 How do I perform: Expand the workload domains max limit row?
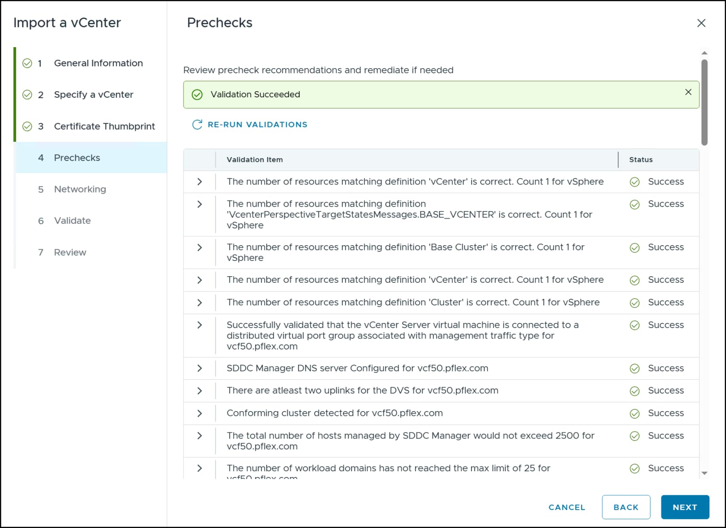coord(200,468)
